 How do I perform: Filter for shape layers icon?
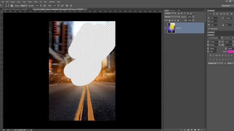188,13
